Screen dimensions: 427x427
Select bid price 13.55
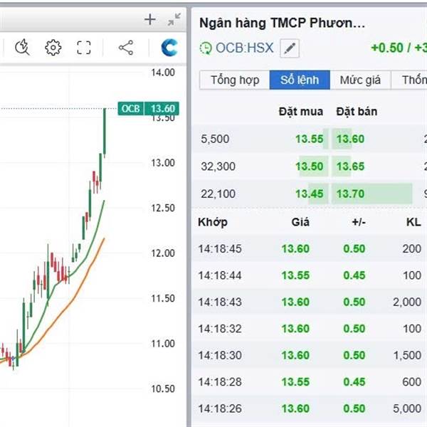tap(309, 139)
